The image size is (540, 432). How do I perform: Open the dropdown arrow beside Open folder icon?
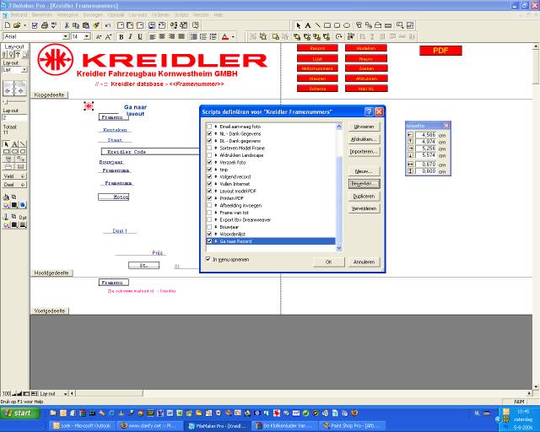pos(24,25)
